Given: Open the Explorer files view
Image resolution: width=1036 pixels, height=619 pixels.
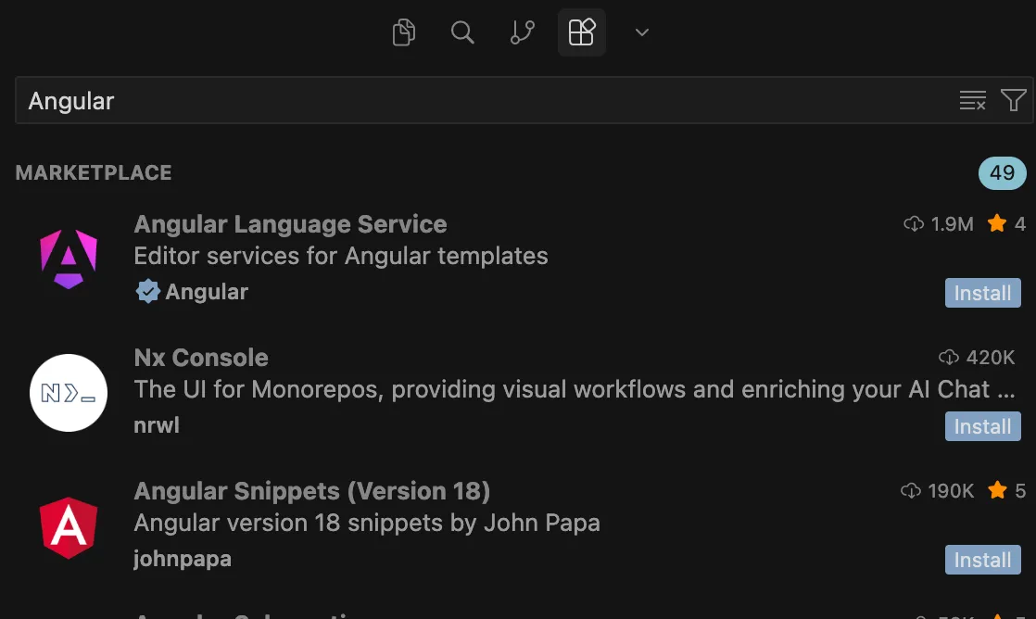Looking at the screenshot, I should click(x=404, y=32).
